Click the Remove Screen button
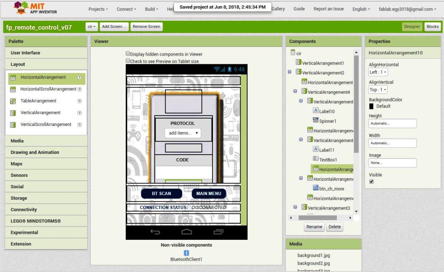Image resolution: width=444 pixels, height=272 pixels. pos(147,27)
